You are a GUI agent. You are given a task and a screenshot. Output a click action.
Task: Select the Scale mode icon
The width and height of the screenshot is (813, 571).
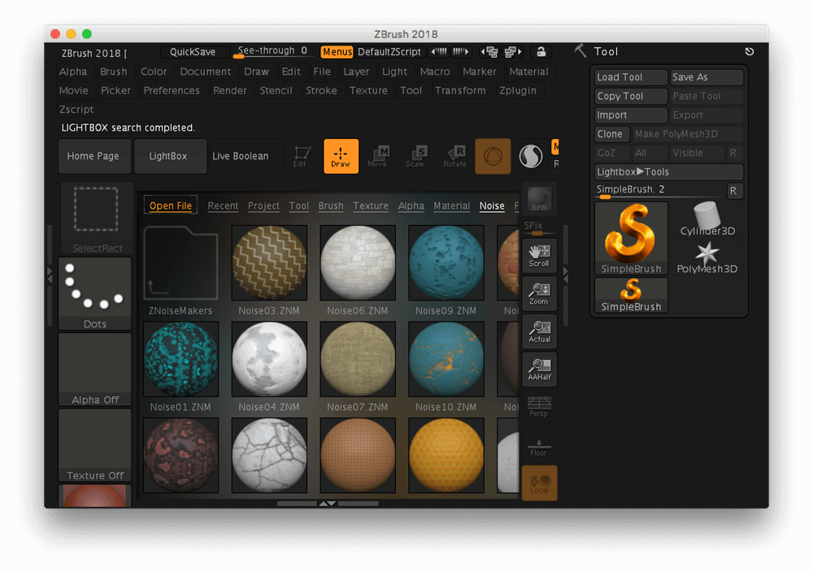pos(415,156)
